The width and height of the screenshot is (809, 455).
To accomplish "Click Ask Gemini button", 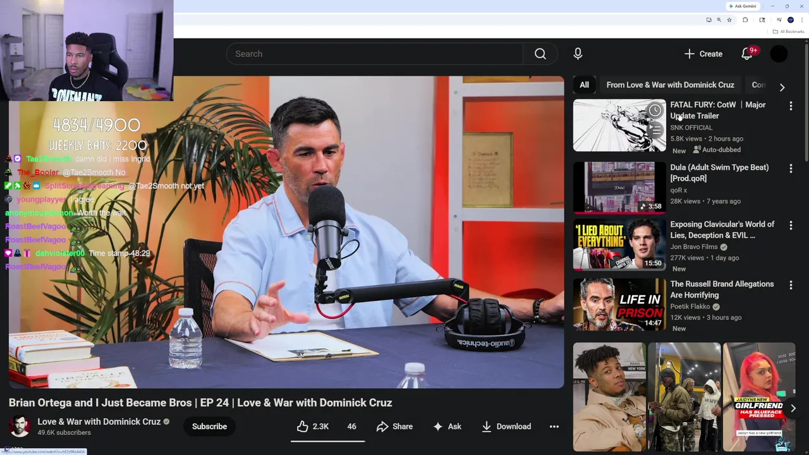I will click(x=743, y=6).
